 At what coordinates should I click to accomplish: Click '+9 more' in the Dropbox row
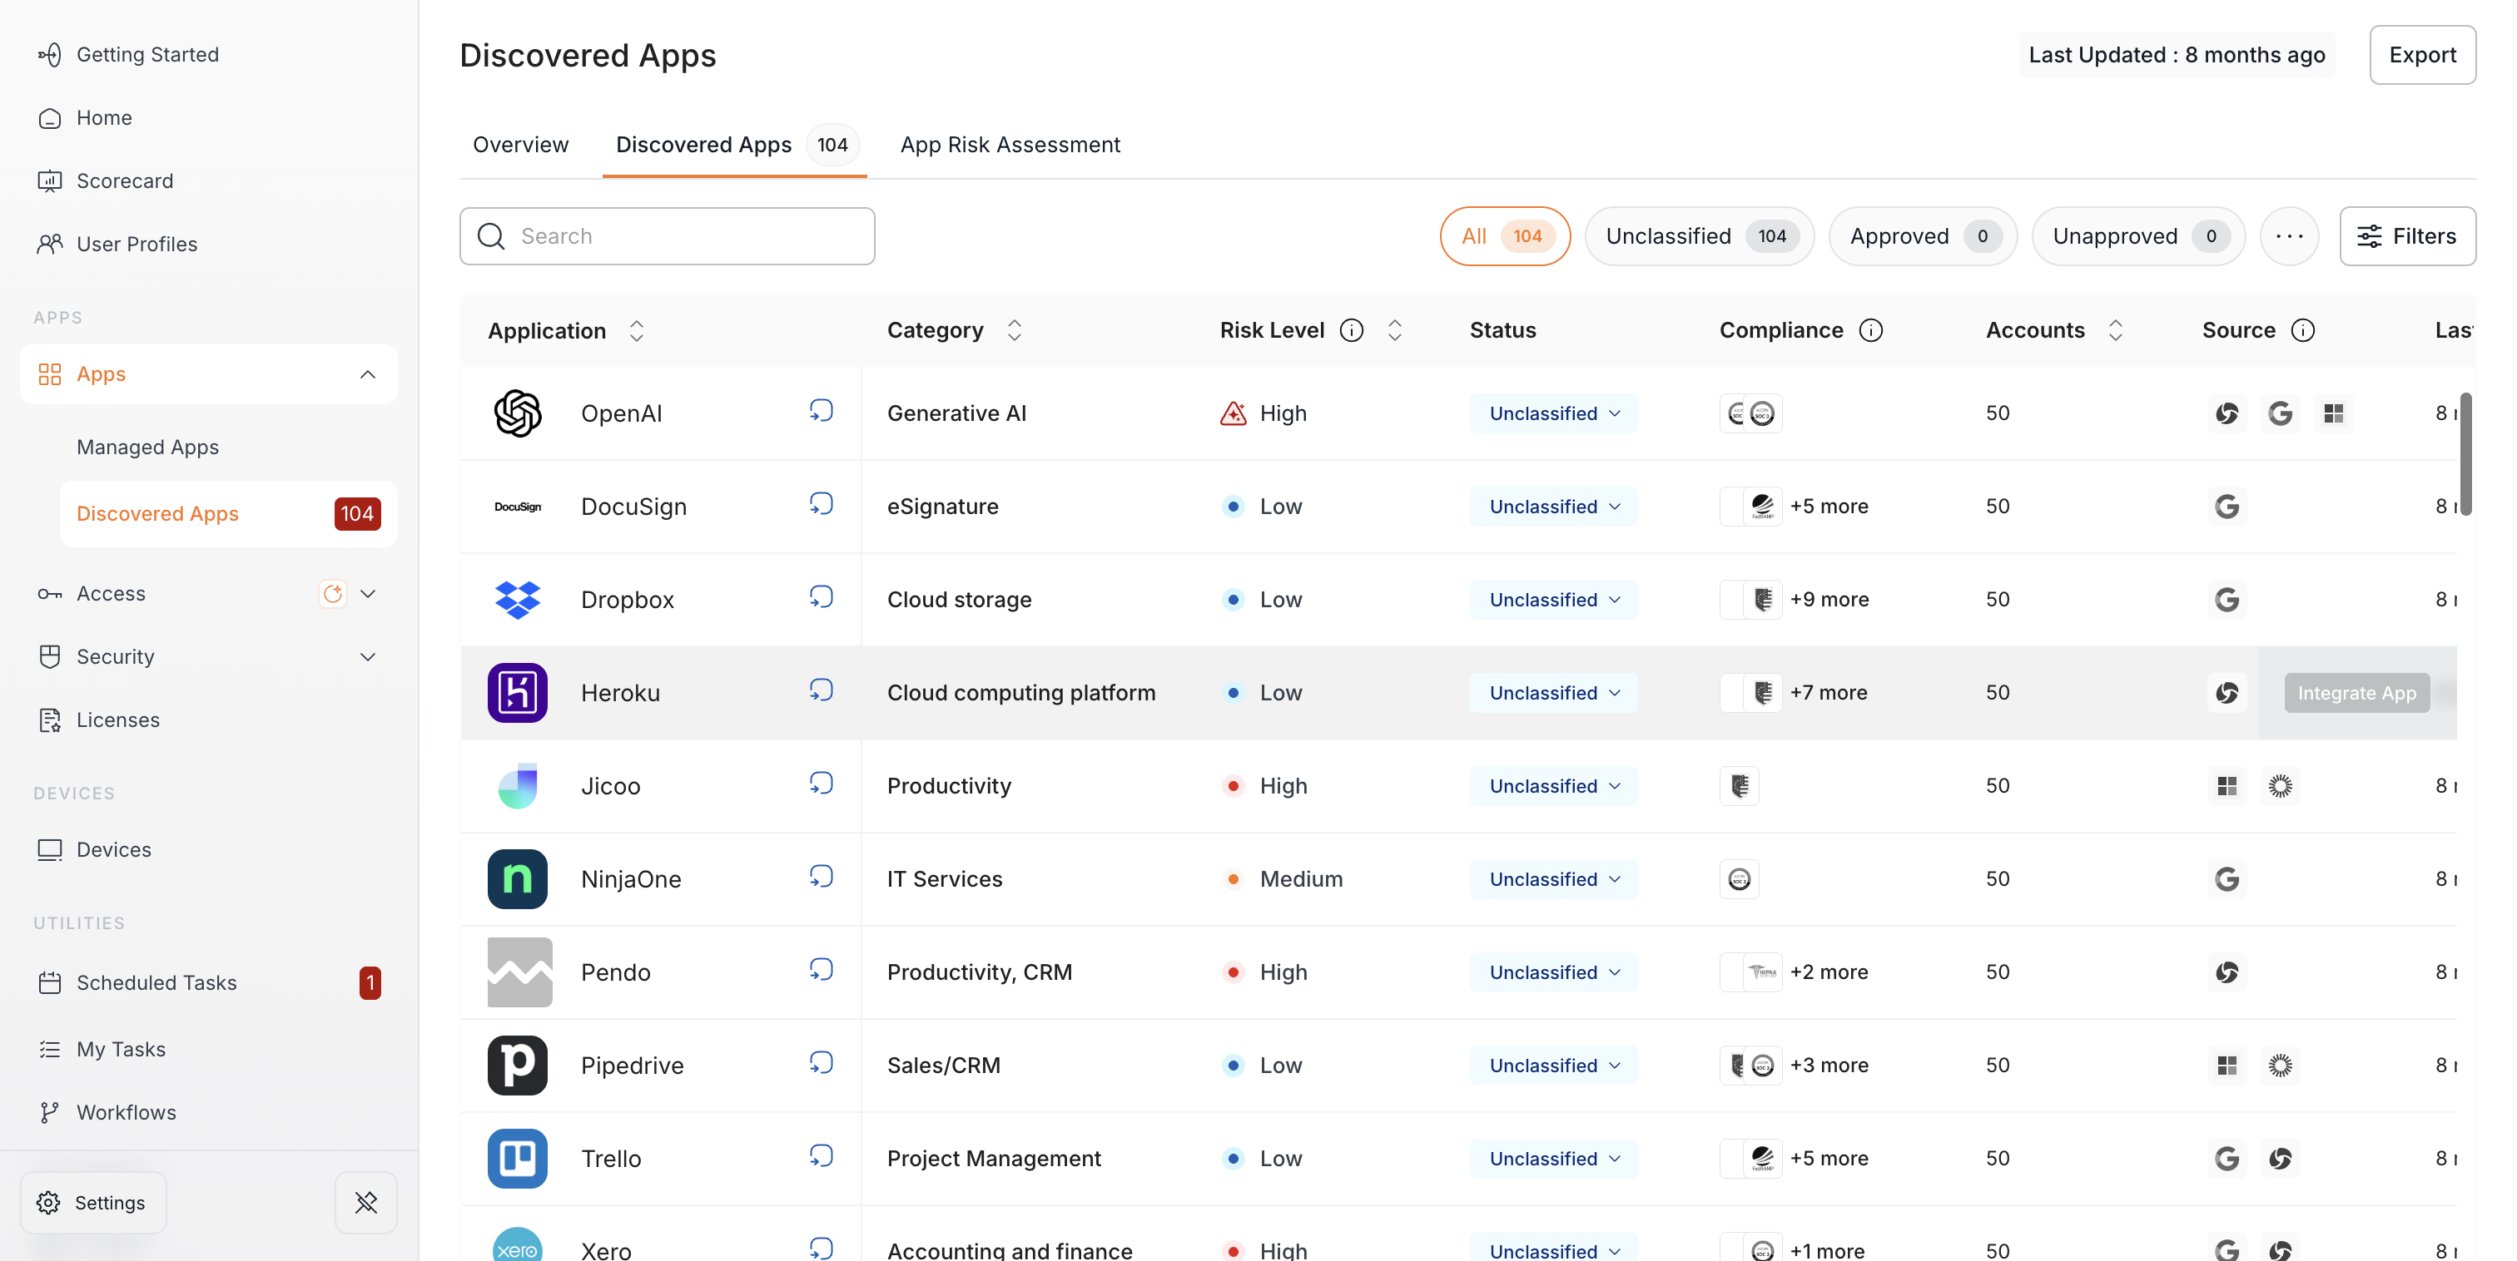click(1829, 600)
